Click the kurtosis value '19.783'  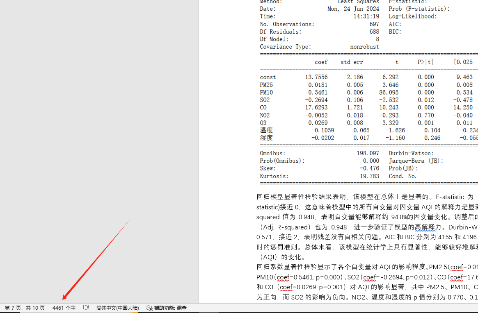coord(369,176)
